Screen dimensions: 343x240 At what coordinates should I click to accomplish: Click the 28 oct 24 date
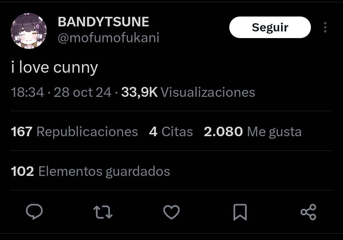(x=83, y=92)
